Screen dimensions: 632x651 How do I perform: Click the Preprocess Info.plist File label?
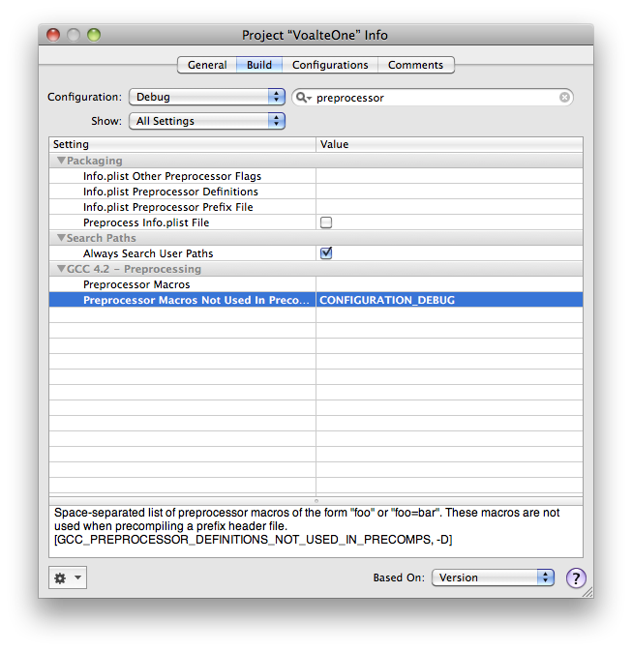coord(146,222)
